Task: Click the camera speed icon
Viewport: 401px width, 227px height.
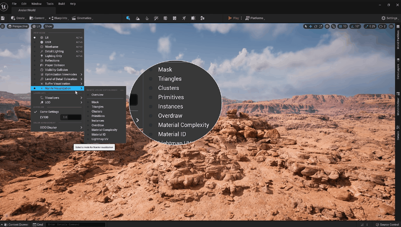Action: [x=381, y=26]
